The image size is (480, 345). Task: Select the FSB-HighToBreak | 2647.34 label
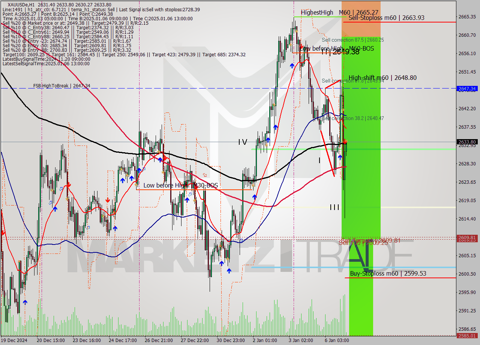coord(61,86)
